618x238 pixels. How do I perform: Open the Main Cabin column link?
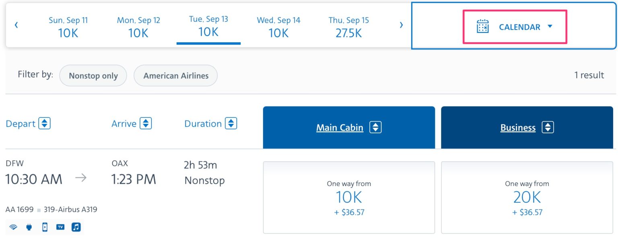pos(339,127)
